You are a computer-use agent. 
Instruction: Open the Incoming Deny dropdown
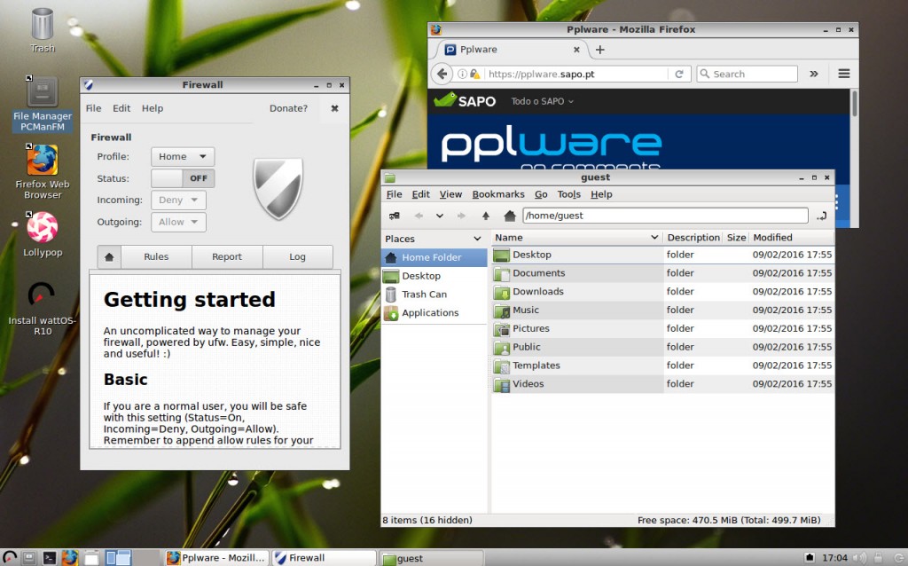178,200
